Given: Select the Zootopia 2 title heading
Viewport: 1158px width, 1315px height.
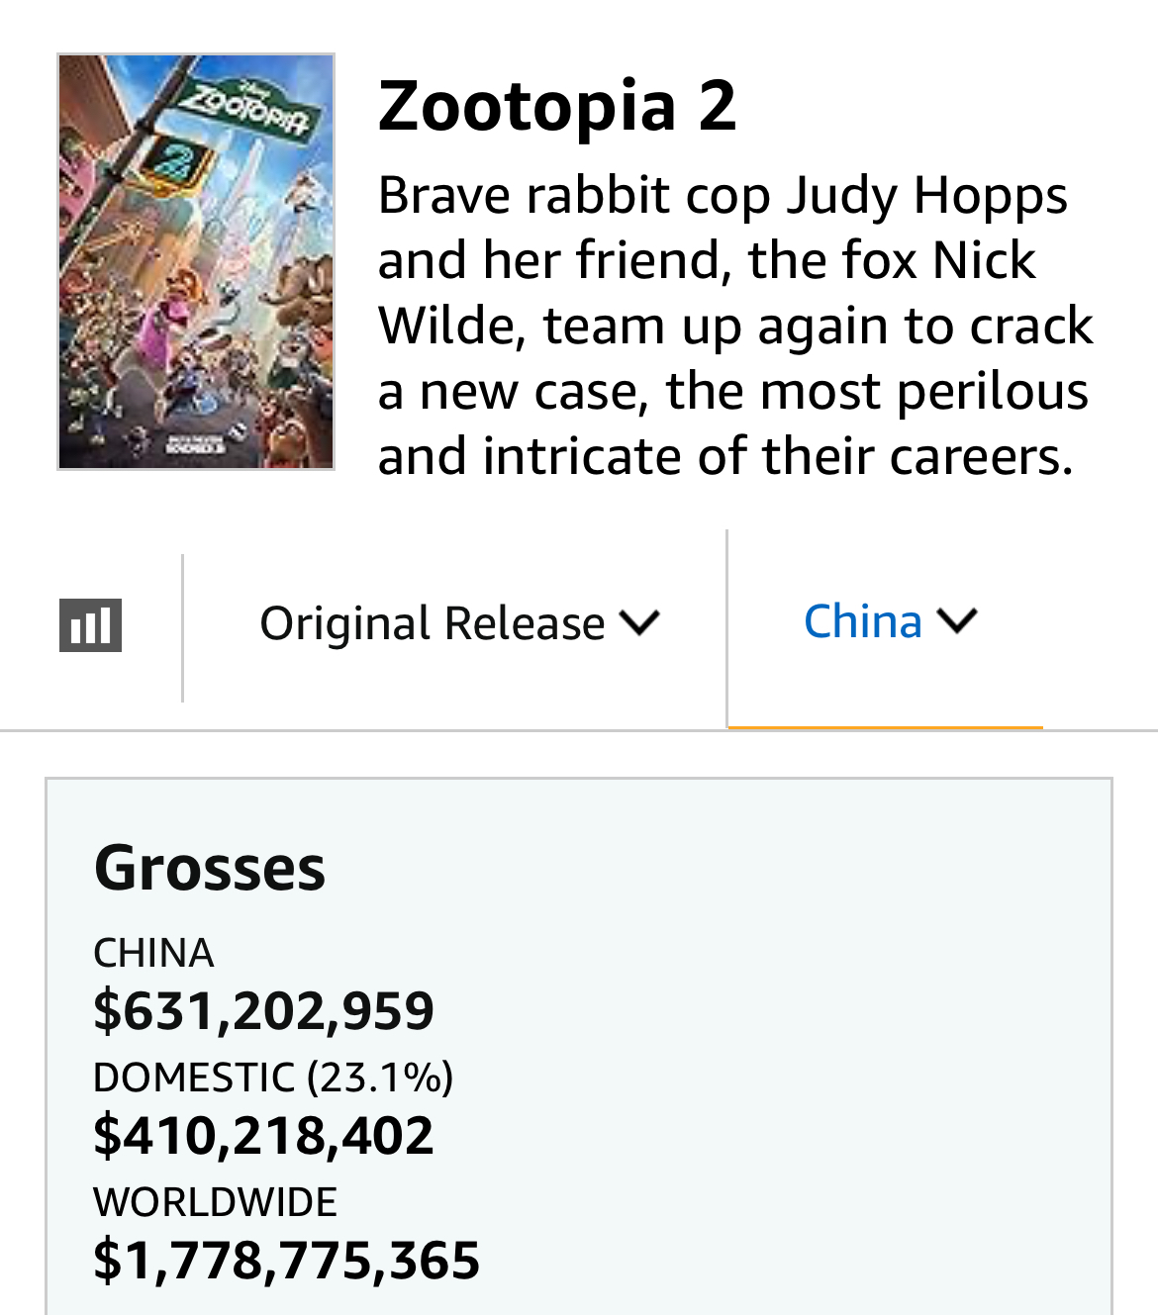Looking at the screenshot, I should pos(557,106).
